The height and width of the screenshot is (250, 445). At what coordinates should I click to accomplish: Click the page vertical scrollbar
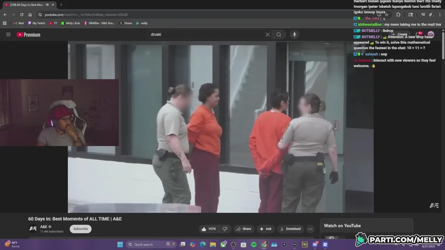tap(443, 45)
